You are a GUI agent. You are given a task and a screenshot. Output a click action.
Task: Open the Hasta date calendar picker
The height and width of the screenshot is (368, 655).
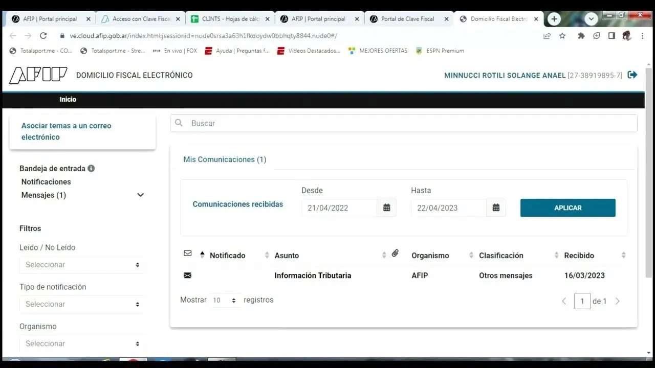point(496,208)
